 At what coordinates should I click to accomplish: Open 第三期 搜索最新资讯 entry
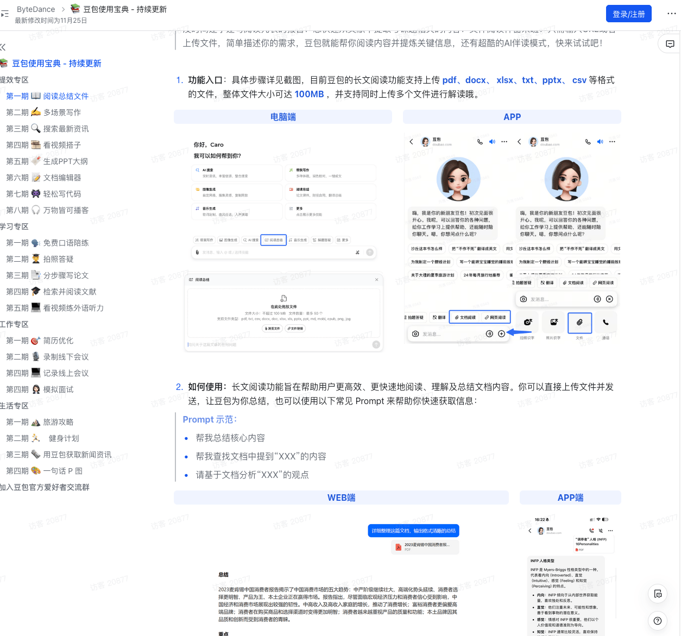(x=47, y=129)
